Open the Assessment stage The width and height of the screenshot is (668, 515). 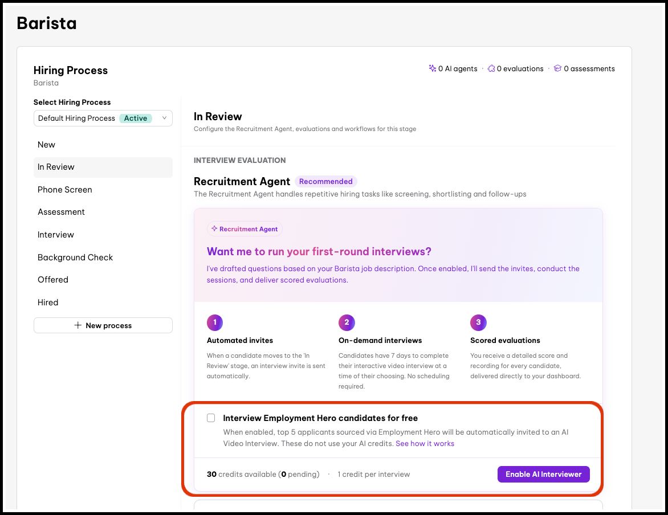(103, 212)
